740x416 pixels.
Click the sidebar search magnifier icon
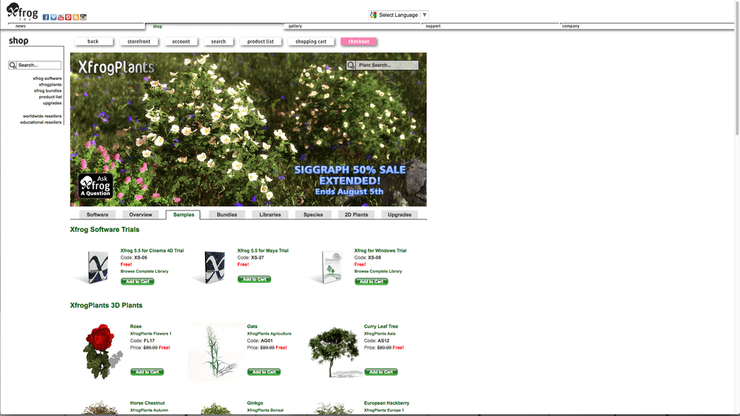coord(13,65)
